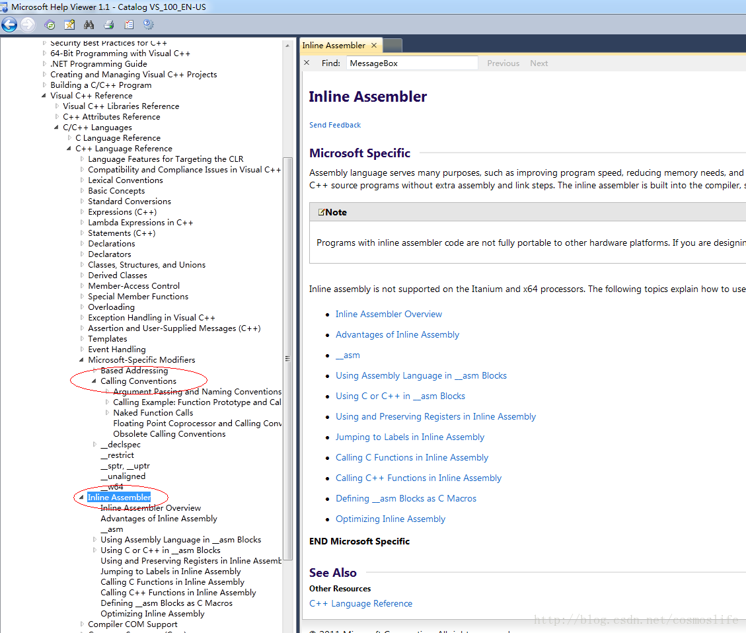Close the Inline Assembler tab
This screenshot has height=633, width=746.
[374, 45]
